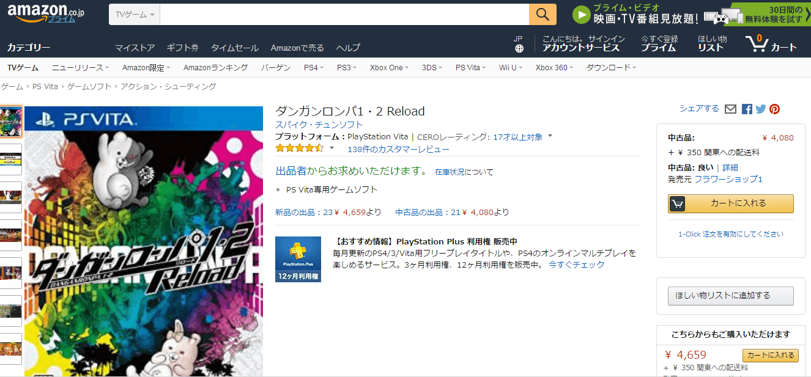
Task: Click the Amazon.co.jp logo
Action: [x=46, y=13]
